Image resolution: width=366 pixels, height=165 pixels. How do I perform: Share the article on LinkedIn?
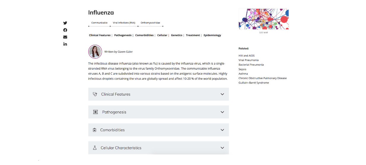click(65, 44)
